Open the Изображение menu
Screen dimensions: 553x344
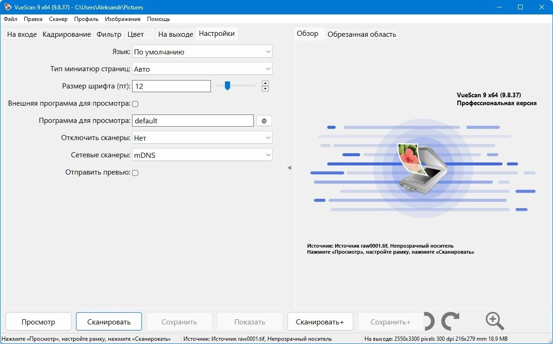(x=123, y=19)
